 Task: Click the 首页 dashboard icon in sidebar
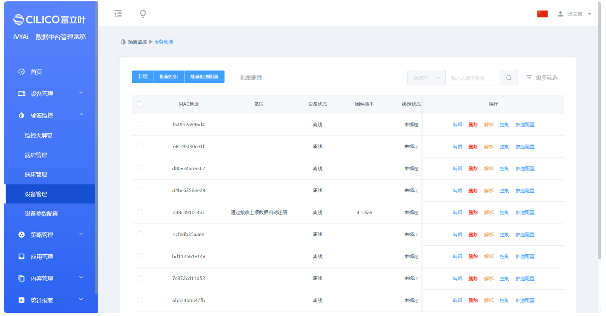[22, 72]
